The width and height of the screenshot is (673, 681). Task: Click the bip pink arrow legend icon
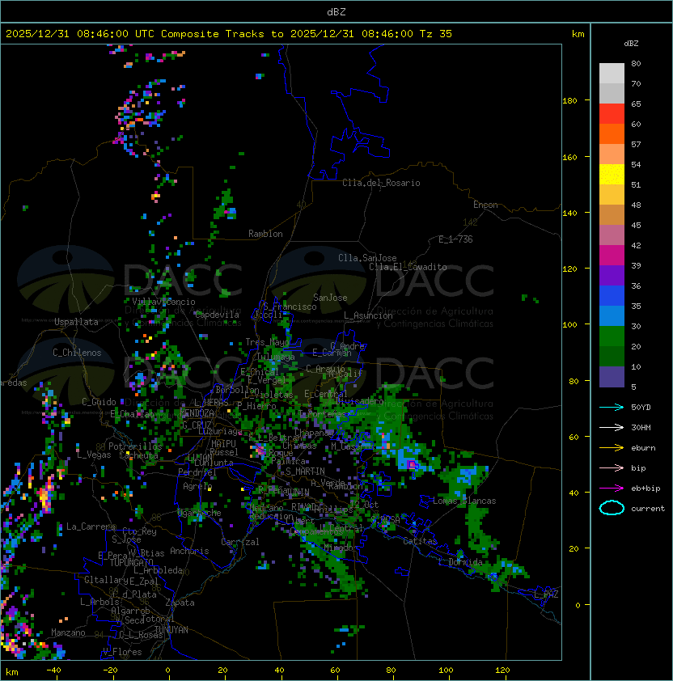click(x=612, y=467)
